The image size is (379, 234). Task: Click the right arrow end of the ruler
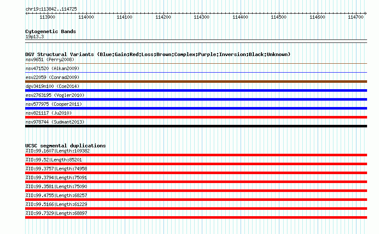(365, 13)
